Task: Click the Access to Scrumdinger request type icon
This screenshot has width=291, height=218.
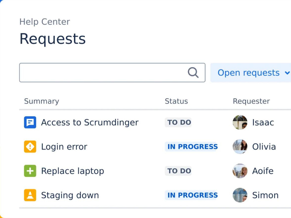Action: click(30, 122)
